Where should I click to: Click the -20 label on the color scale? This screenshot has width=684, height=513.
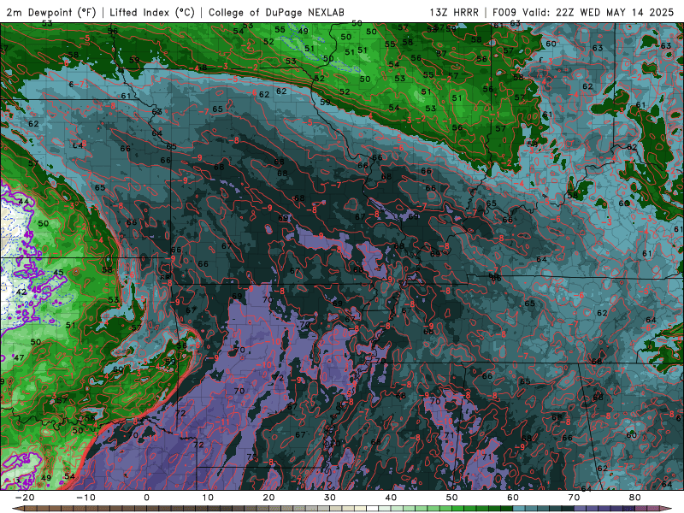(25, 498)
